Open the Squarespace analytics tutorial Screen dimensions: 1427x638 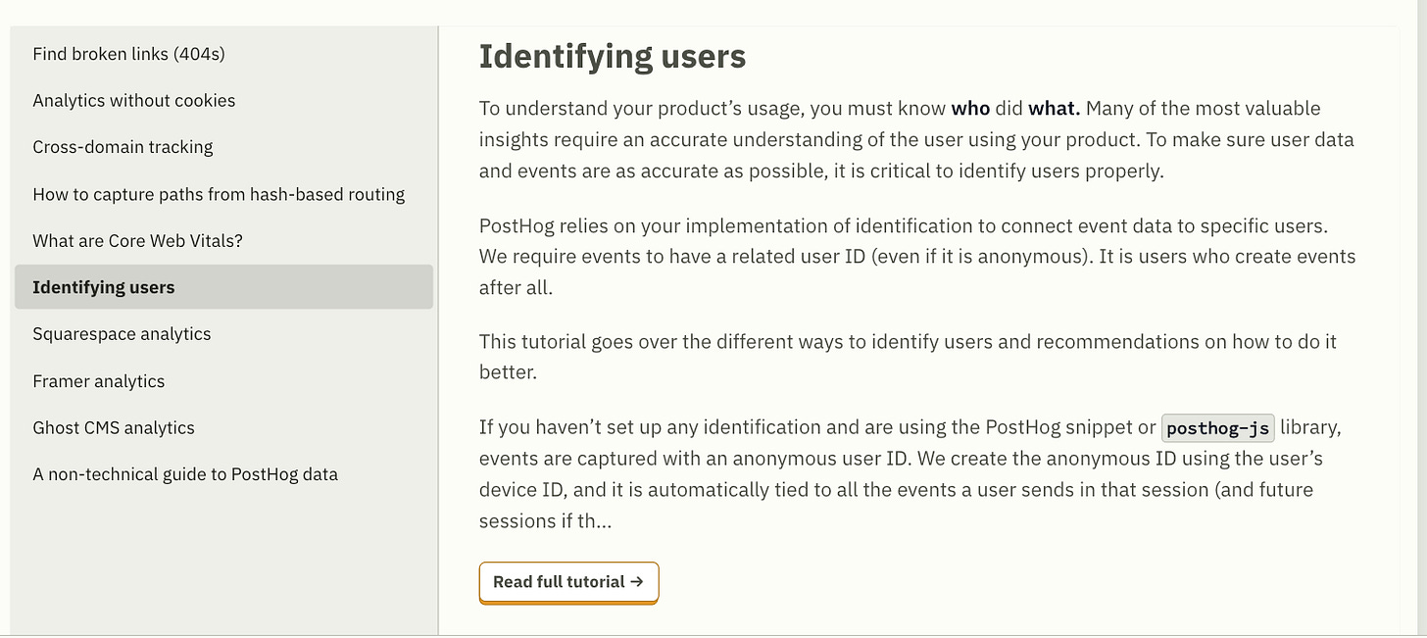(x=122, y=334)
